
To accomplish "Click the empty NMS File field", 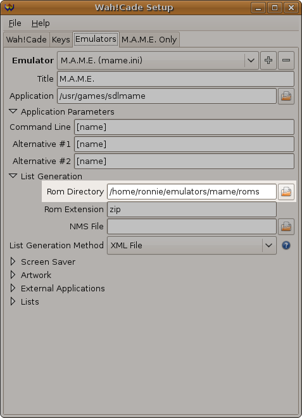I will pos(192,227).
